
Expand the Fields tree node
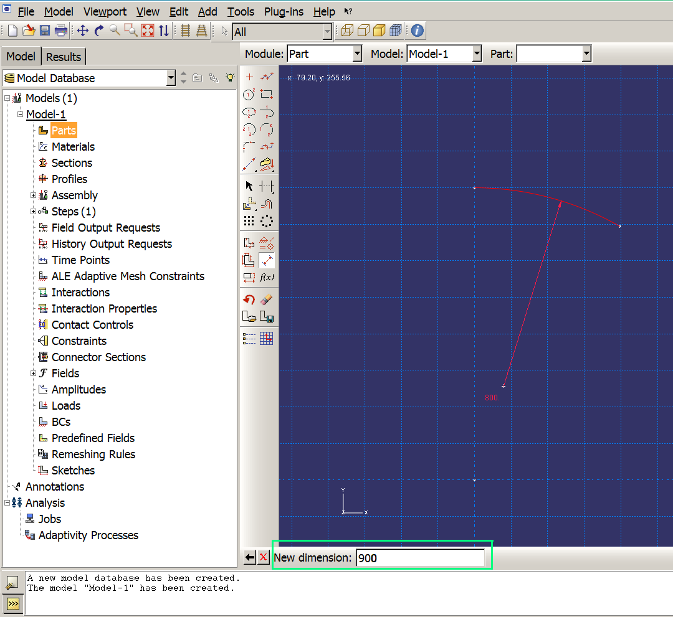coord(33,374)
